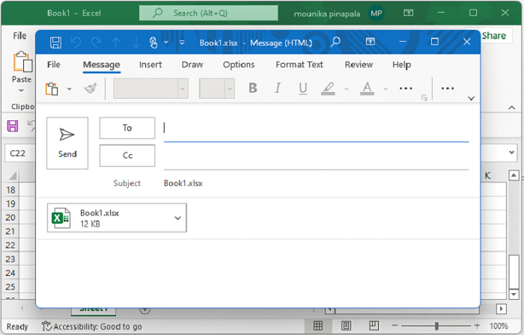
Task: Click MP account avatar in Excel
Action: point(377,13)
